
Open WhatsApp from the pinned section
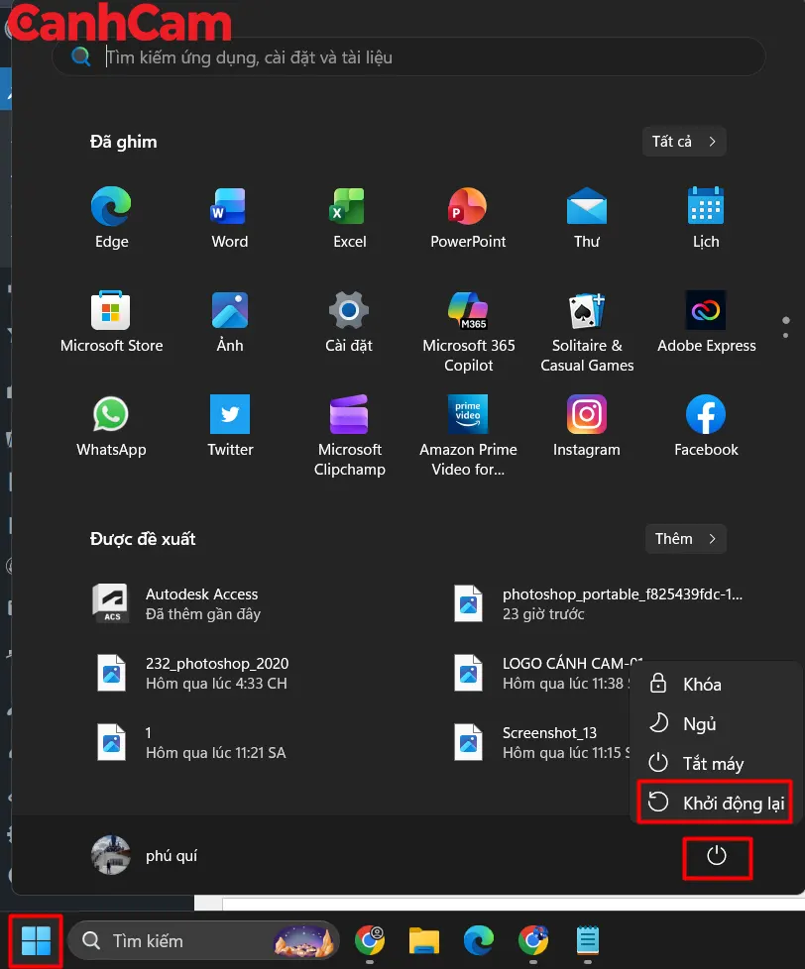110,414
